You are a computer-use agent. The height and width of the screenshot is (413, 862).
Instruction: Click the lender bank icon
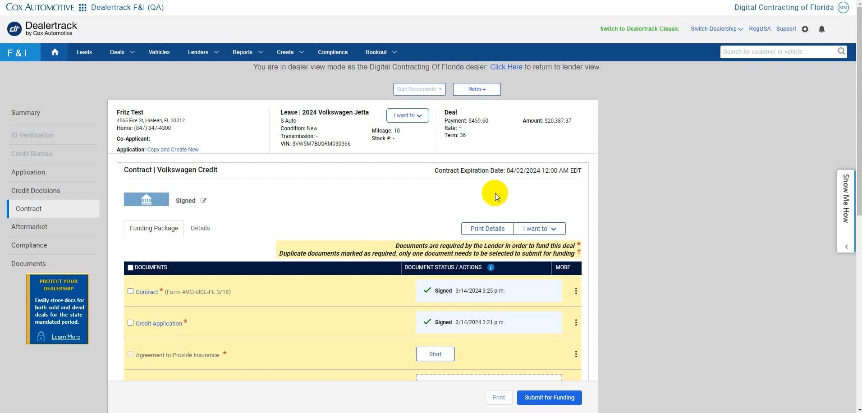(x=146, y=199)
